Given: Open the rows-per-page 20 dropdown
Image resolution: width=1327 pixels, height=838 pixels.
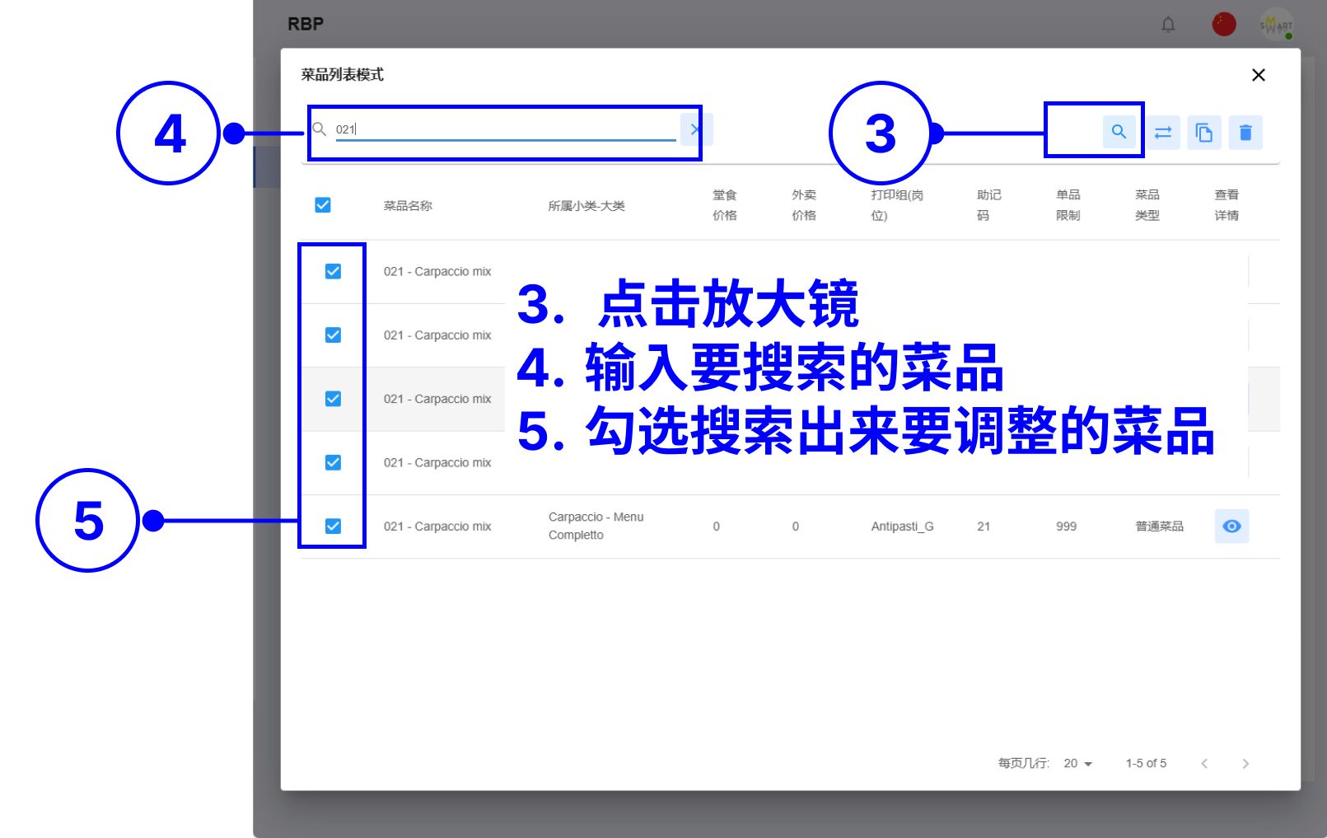Looking at the screenshot, I should pos(1077,764).
